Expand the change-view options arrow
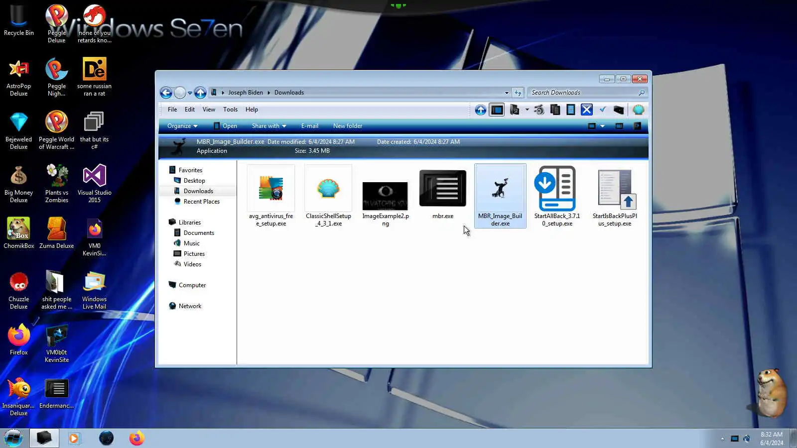The width and height of the screenshot is (797, 448). pyautogui.click(x=602, y=126)
